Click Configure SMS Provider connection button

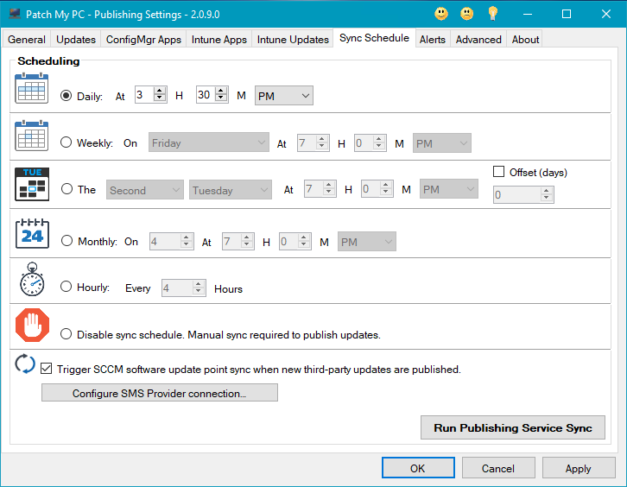(x=160, y=393)
